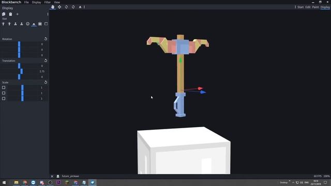Select the head display slot
This screenshot has width=331, height=186.
27,24
